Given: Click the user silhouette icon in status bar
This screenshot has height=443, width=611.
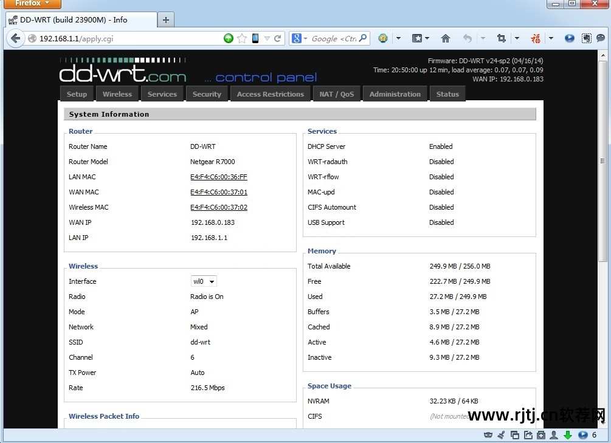Looking at the screenshot, I should pyautogui.click(x=554, y=435).
